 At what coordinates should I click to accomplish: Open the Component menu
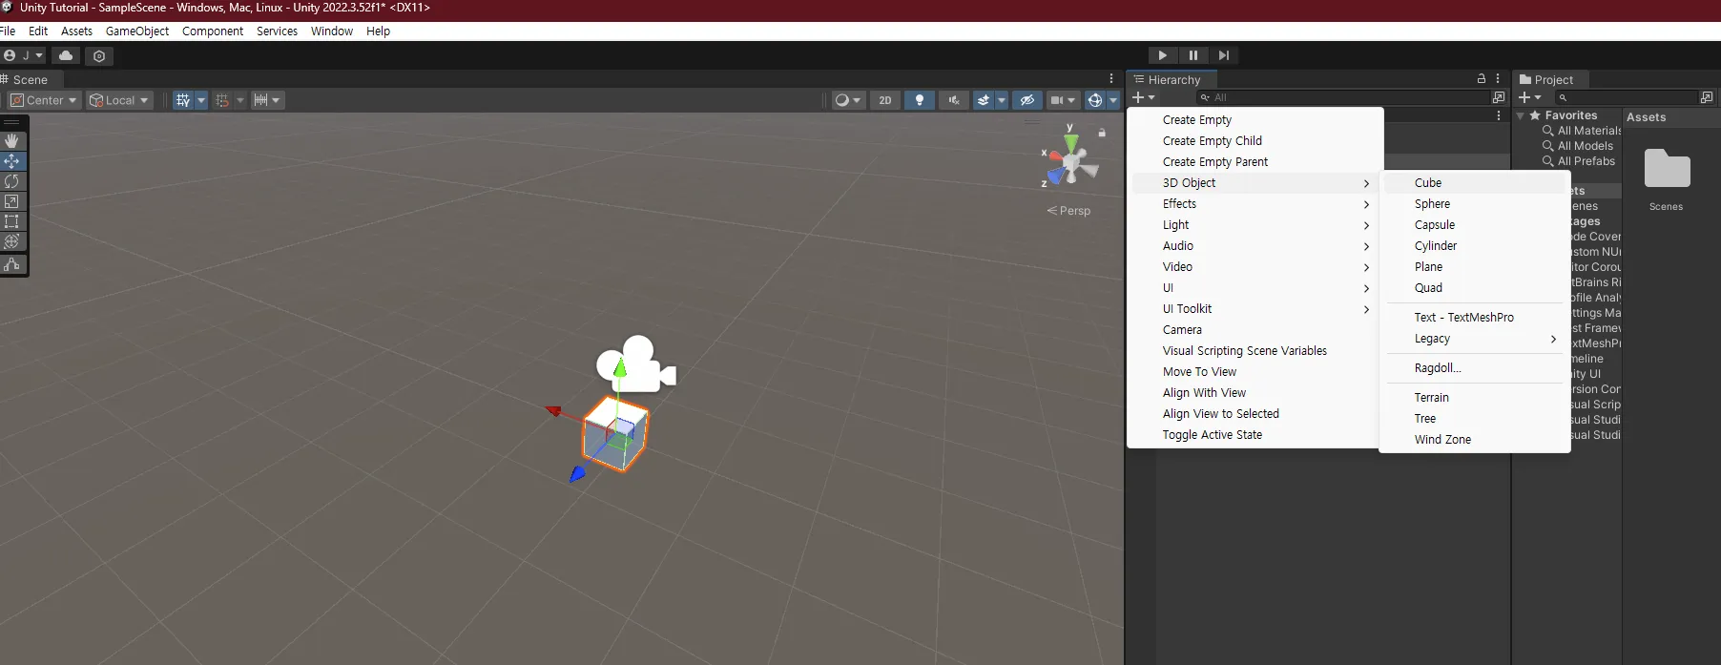click(x=213, y=31)
